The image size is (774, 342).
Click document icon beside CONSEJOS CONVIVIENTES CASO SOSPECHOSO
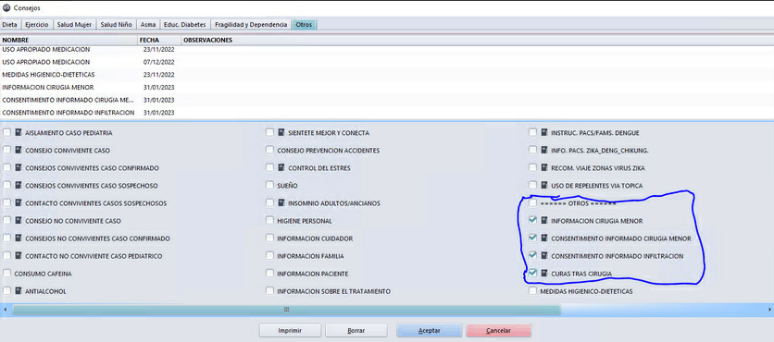pyautogui.click(x=19, y=185)
